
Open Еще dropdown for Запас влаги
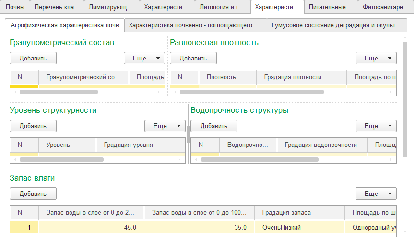[376, 194]
